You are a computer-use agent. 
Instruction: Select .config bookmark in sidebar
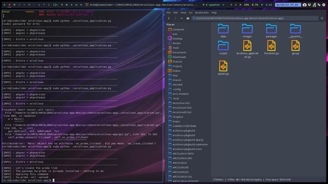coord(174,89)
